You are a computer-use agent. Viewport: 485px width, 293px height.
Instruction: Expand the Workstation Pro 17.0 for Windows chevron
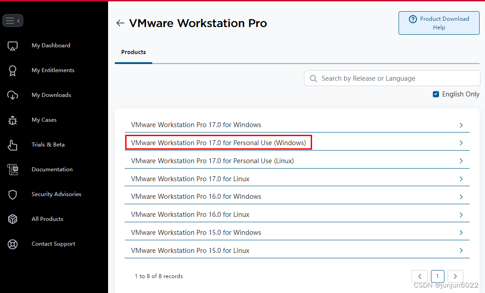(x=461, y=125)
